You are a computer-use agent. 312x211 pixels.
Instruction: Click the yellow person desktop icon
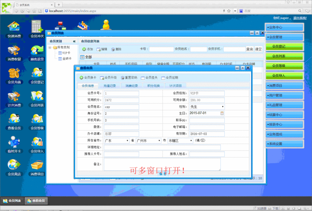coord(106,25)
